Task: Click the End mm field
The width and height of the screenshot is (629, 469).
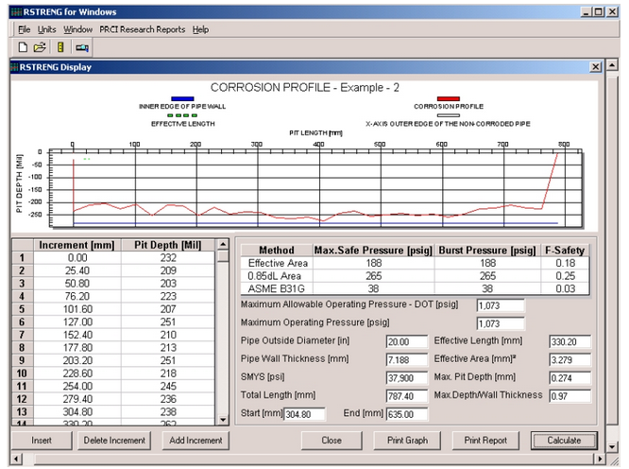Action: pyautogui.click(x=407, y=414)
